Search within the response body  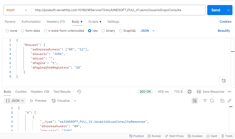click(212, 101)
